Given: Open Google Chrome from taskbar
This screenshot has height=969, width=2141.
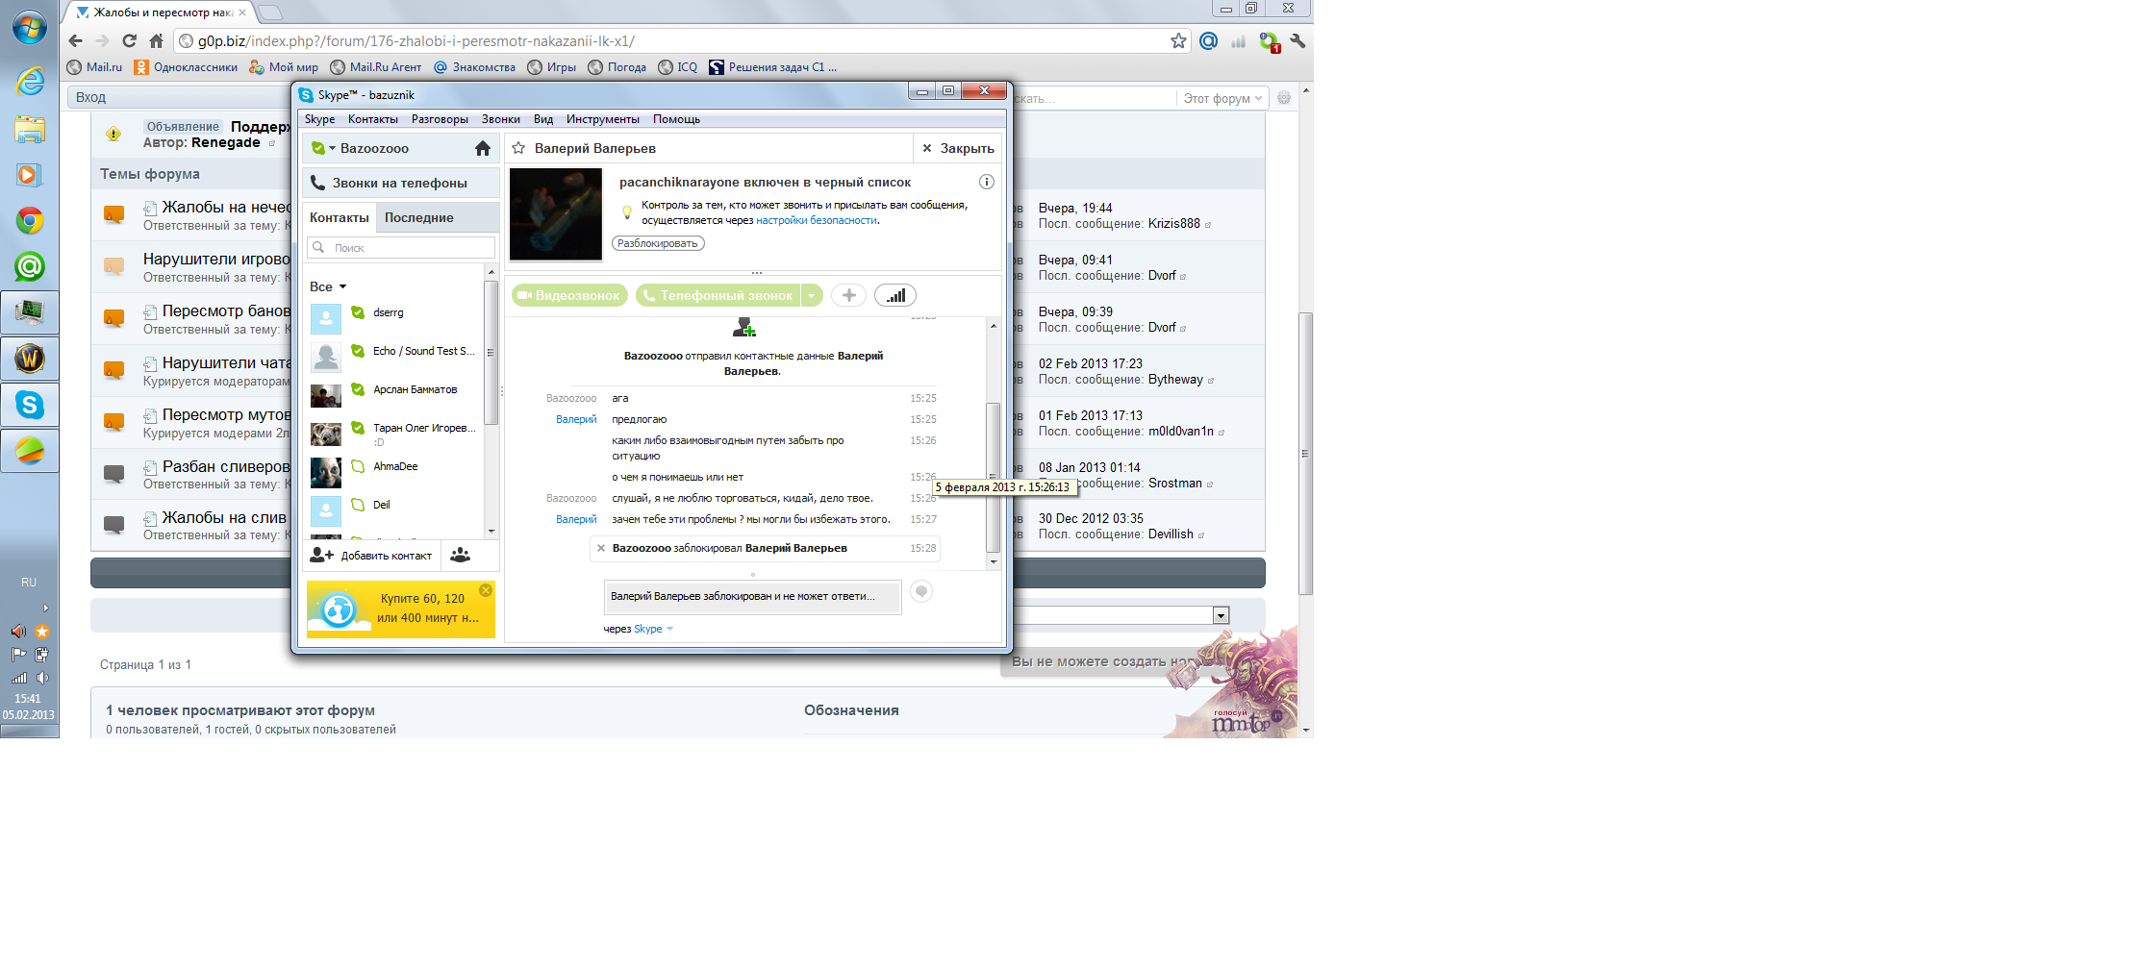Looking at the screenshot, I should click(30, 221).
